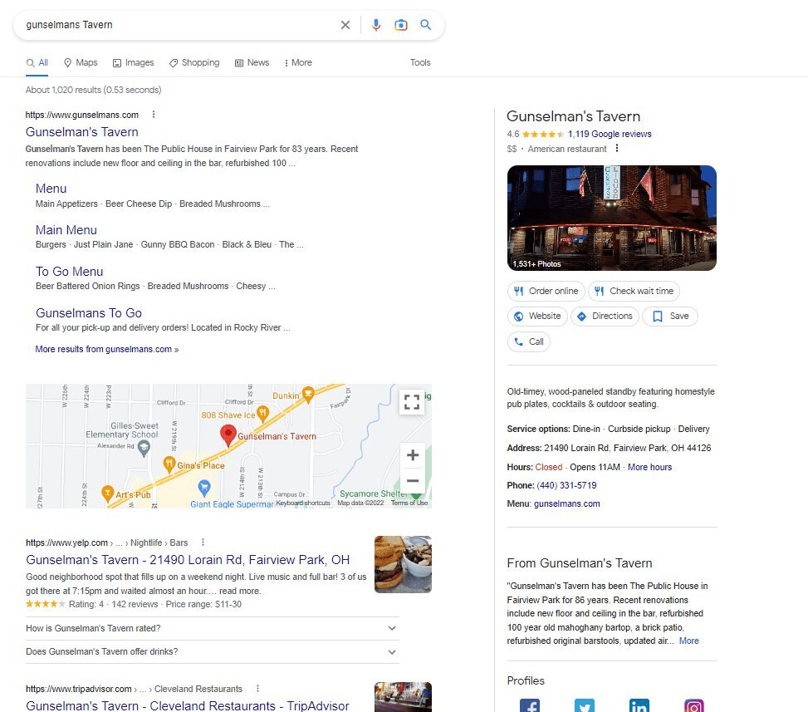Dial phone number (440) 331-5719
The width and height of the screenshot is (808, 712).
point(566,485)
